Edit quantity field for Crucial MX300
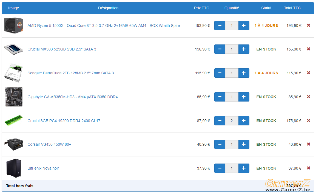Image resolution: width=316 pixels, height=194 pixels. 232,49
